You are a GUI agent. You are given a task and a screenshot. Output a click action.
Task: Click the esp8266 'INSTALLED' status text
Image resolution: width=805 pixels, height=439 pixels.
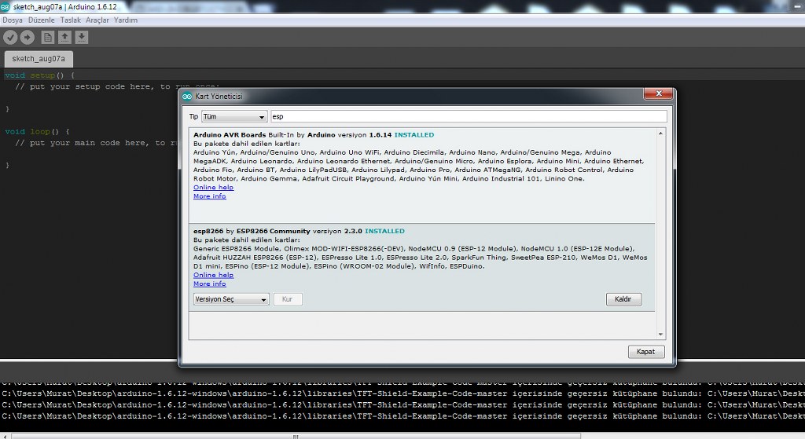pos(384,231)
